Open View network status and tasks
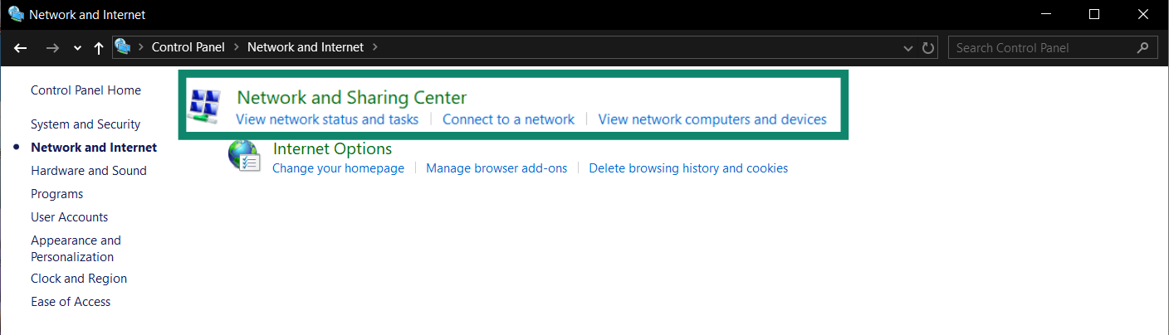 pos(327,119)
